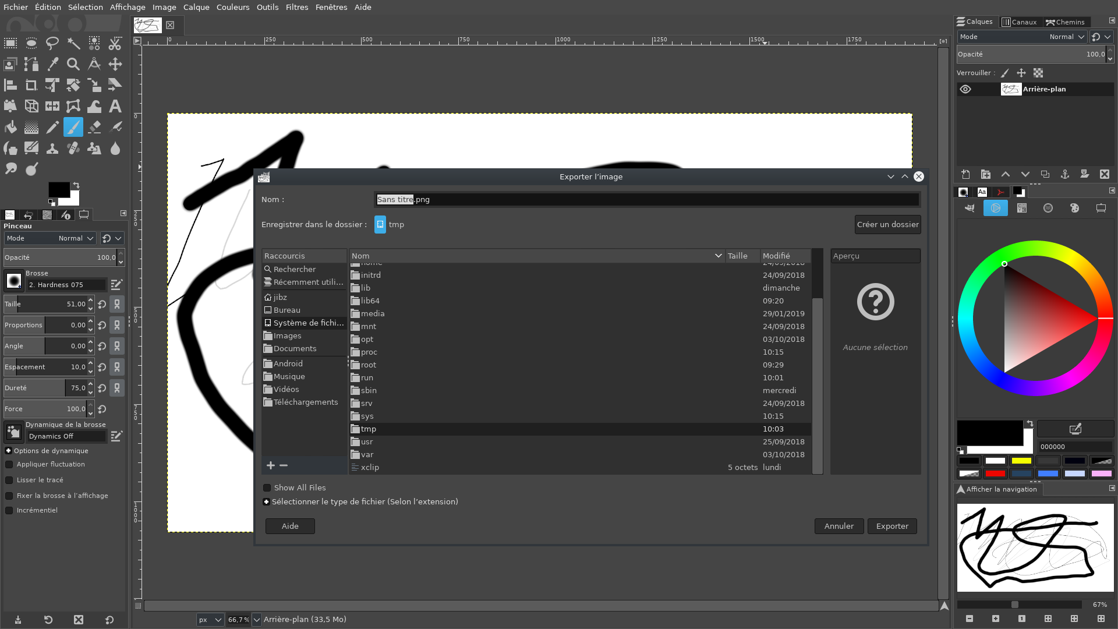1118x629 pixels.
Task: Open the Filtres menu
Action: click(x=297, y=7)
